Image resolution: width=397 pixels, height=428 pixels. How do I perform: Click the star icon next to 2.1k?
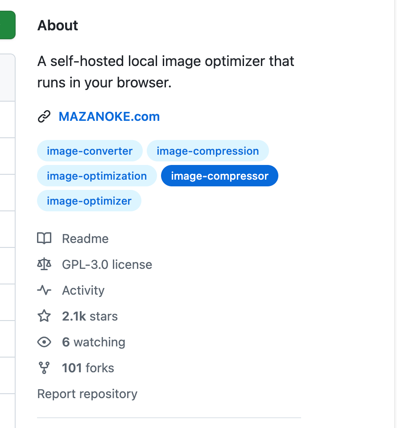point(44,316)
